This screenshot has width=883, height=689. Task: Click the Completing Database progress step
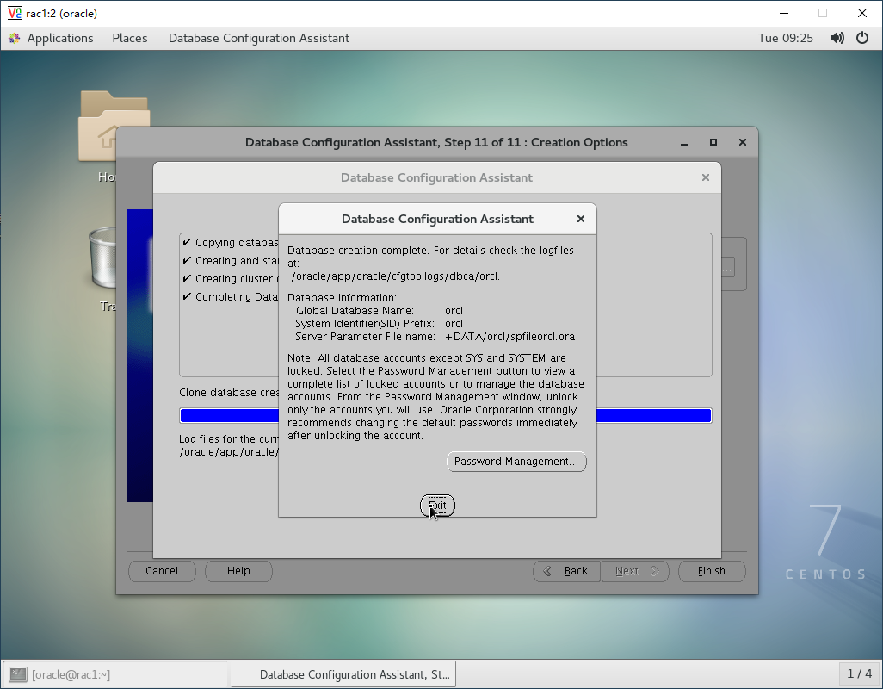click(x=231, y=297)
